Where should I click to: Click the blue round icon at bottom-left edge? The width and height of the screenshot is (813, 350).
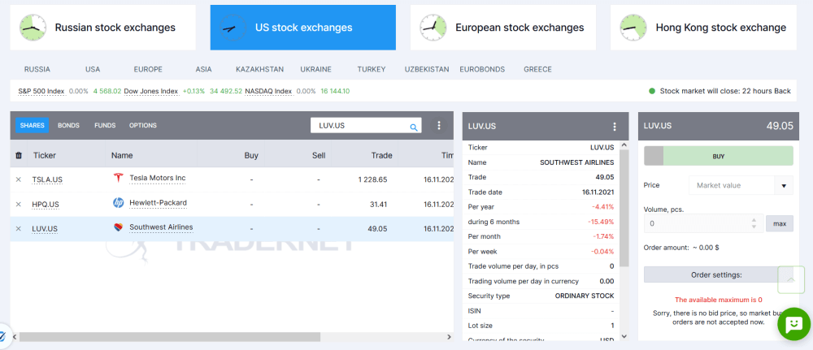2,336
